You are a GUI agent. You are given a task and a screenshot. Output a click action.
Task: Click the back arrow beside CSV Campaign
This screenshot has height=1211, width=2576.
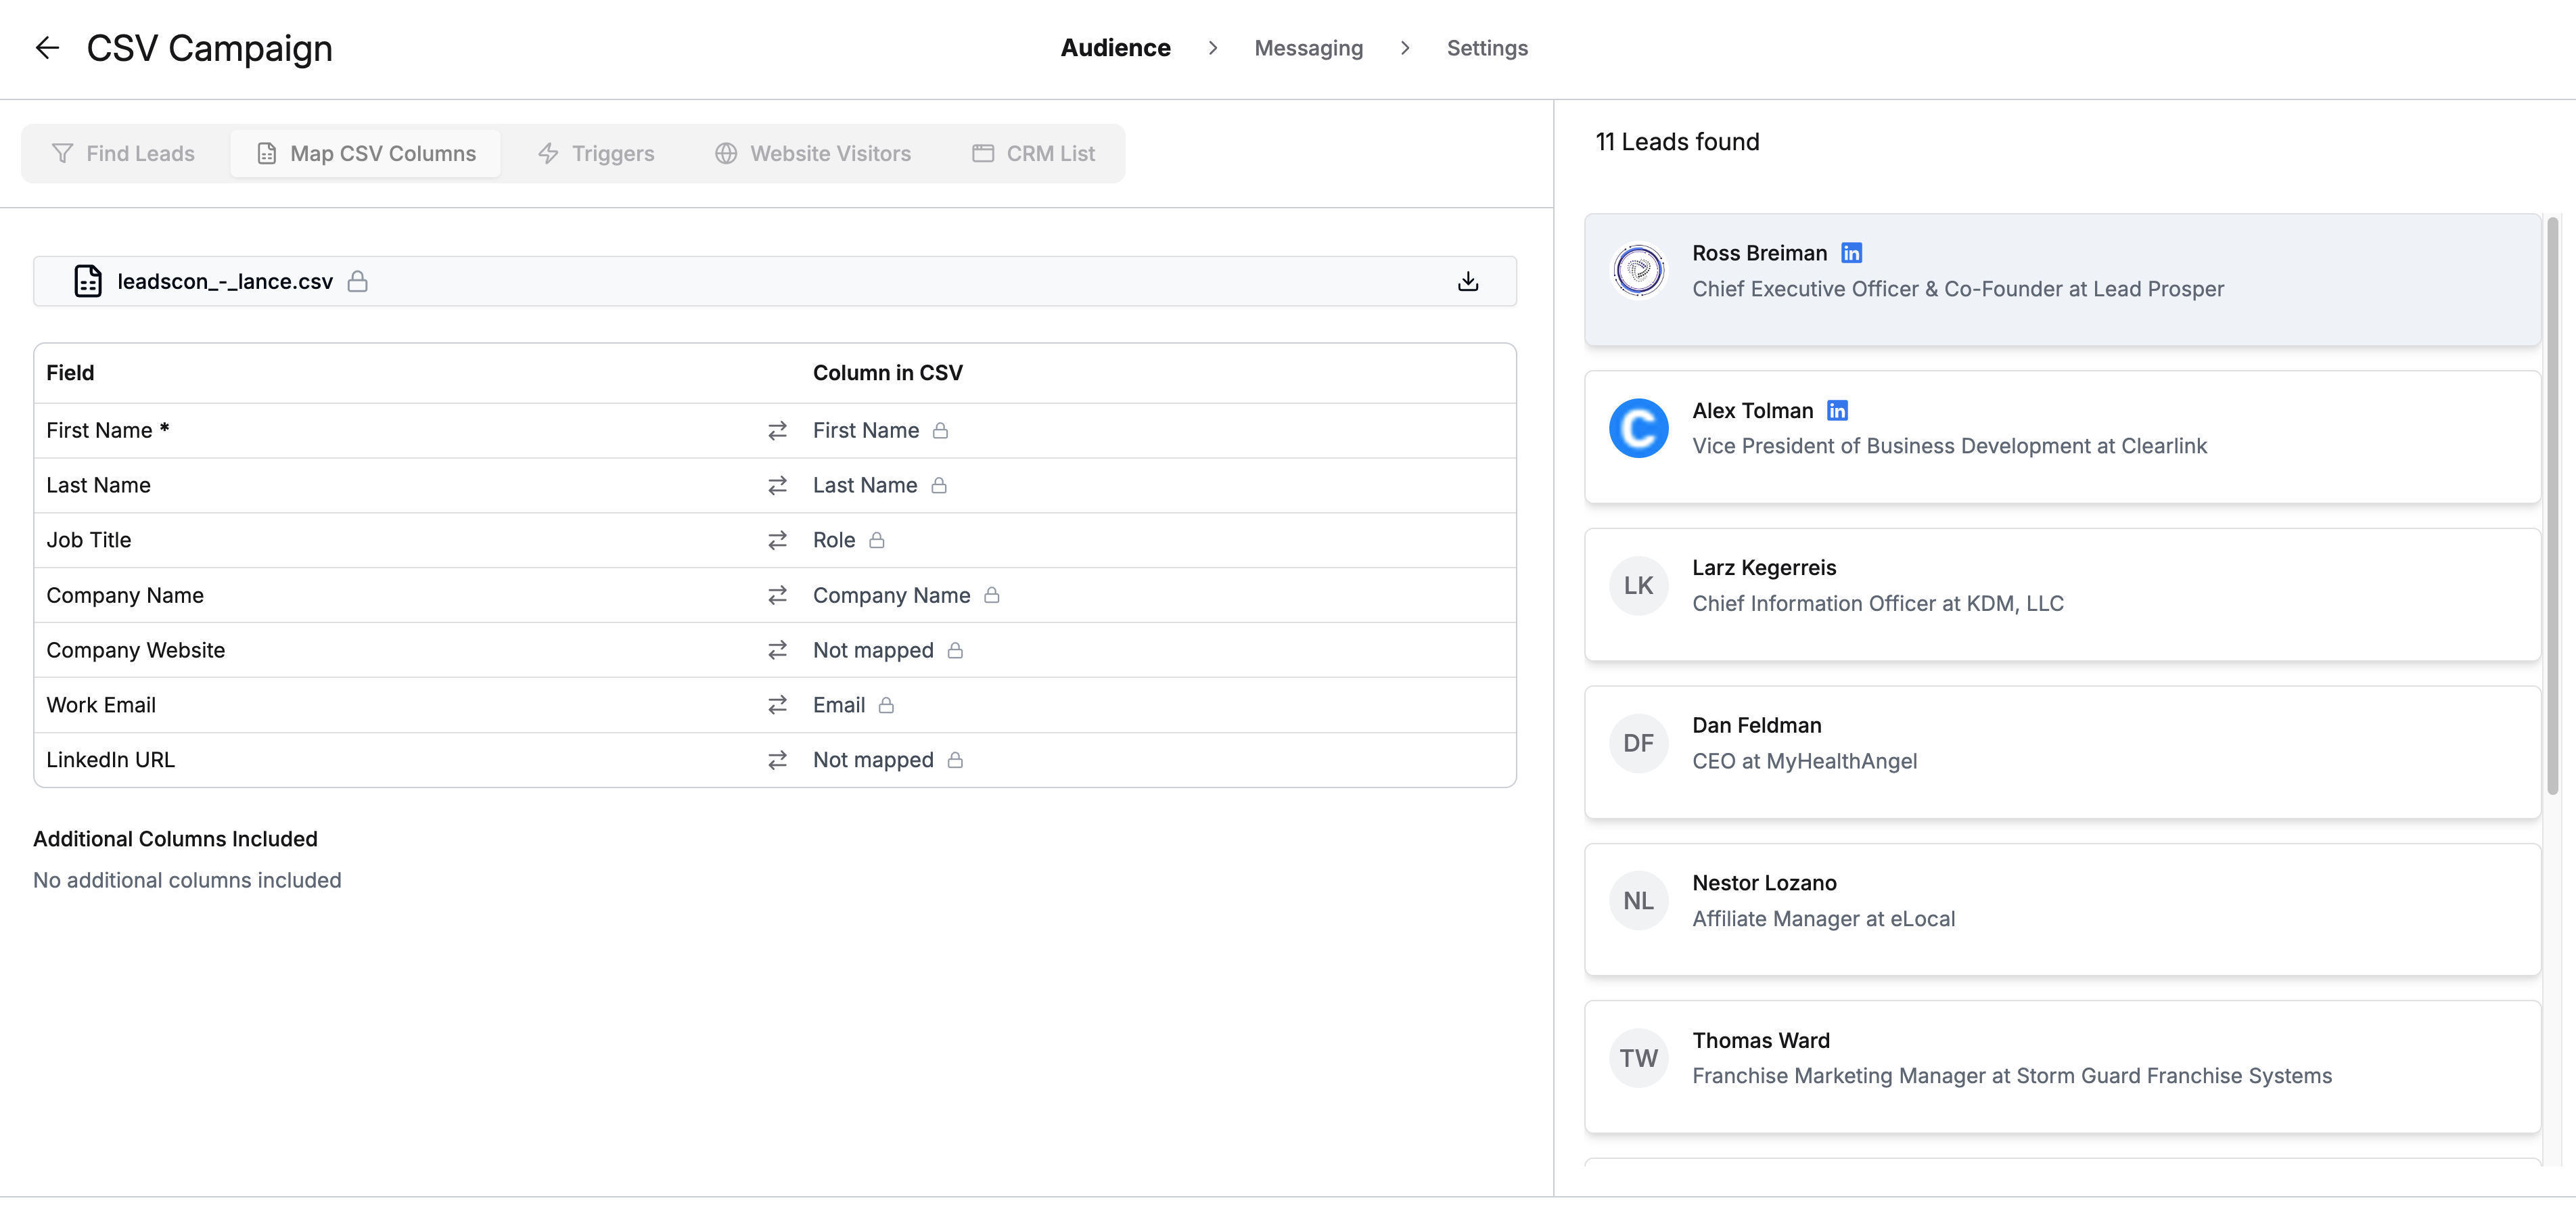point(47,48)
